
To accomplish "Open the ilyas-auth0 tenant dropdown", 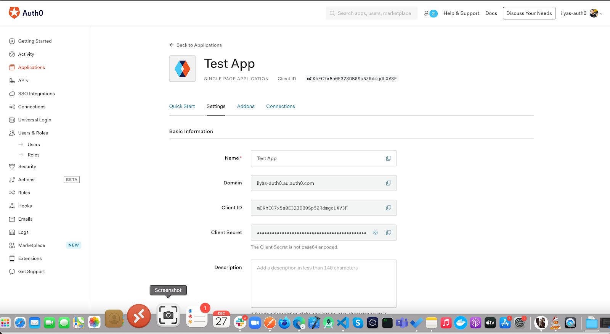I will [582, 13].
